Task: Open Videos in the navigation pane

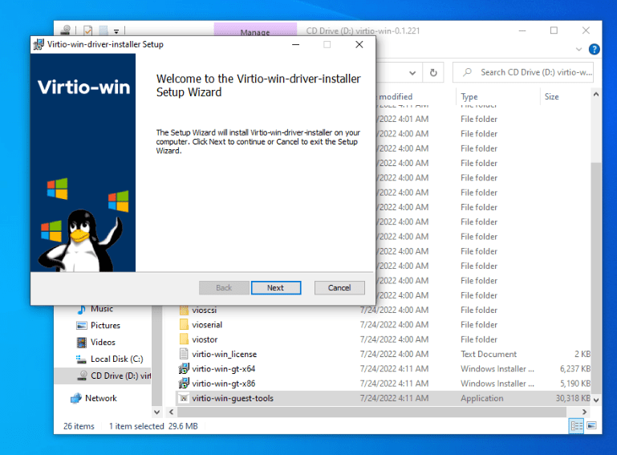Action: click(103, 342)
